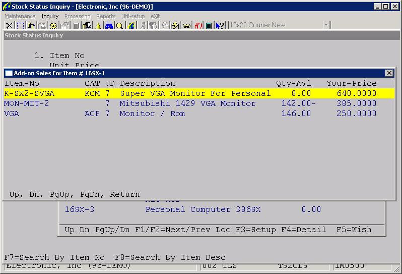Open the yellow gear settings icon
The height and width of the screenshot is (274, 402).
pyautogui.click(x=53, y=25)
